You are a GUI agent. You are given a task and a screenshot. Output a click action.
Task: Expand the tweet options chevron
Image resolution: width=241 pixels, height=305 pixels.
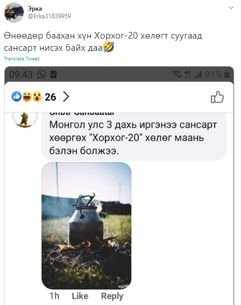tap(231, 8)
